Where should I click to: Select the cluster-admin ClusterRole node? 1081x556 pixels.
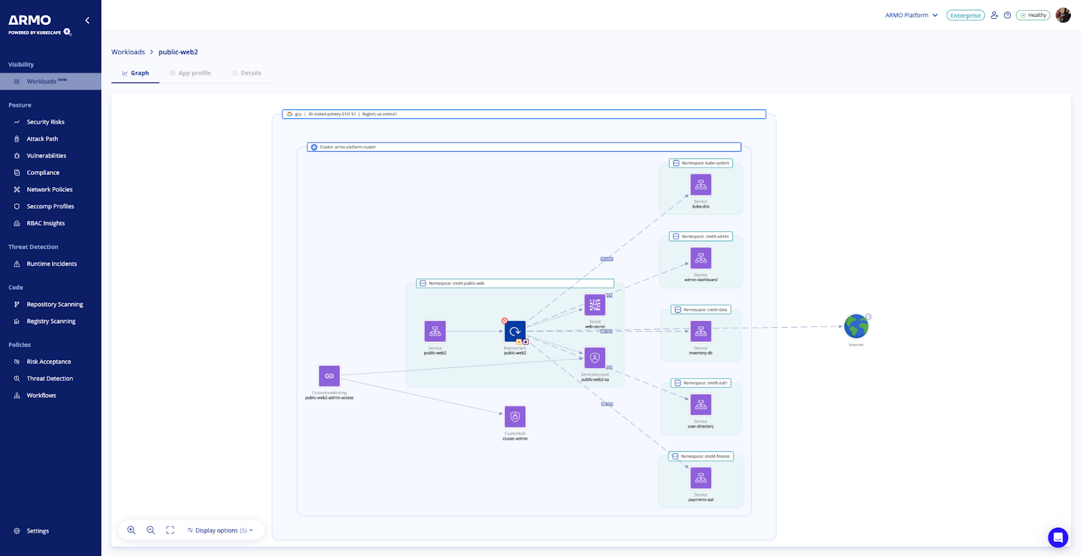515,417
